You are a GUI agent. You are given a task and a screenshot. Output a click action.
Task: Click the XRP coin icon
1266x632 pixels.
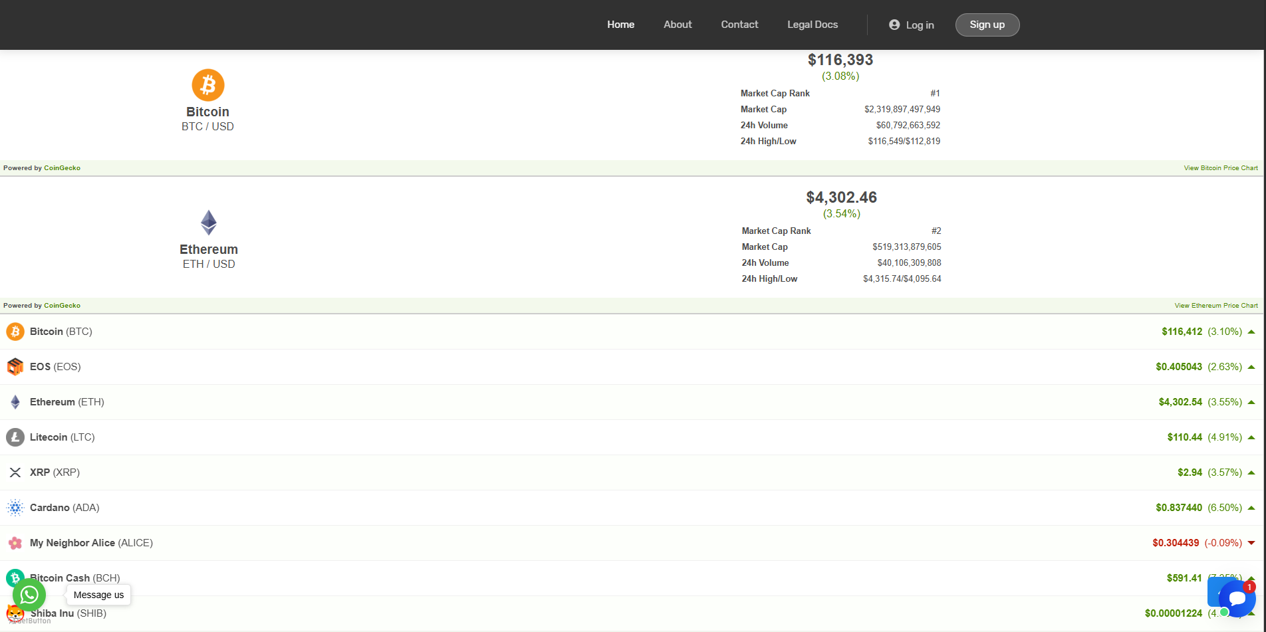click(x=15, y=473)
